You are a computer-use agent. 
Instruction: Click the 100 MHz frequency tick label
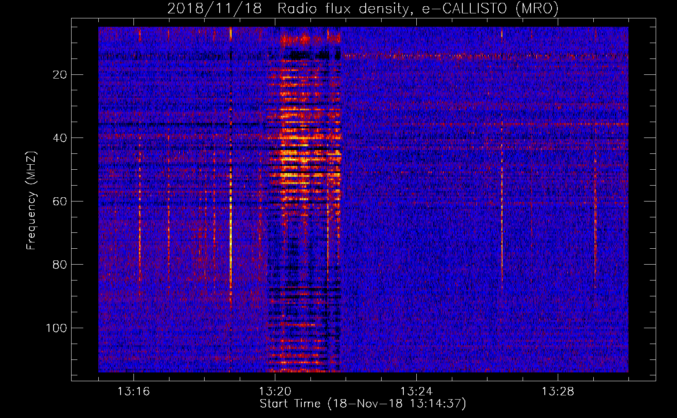tap(56, 328)
